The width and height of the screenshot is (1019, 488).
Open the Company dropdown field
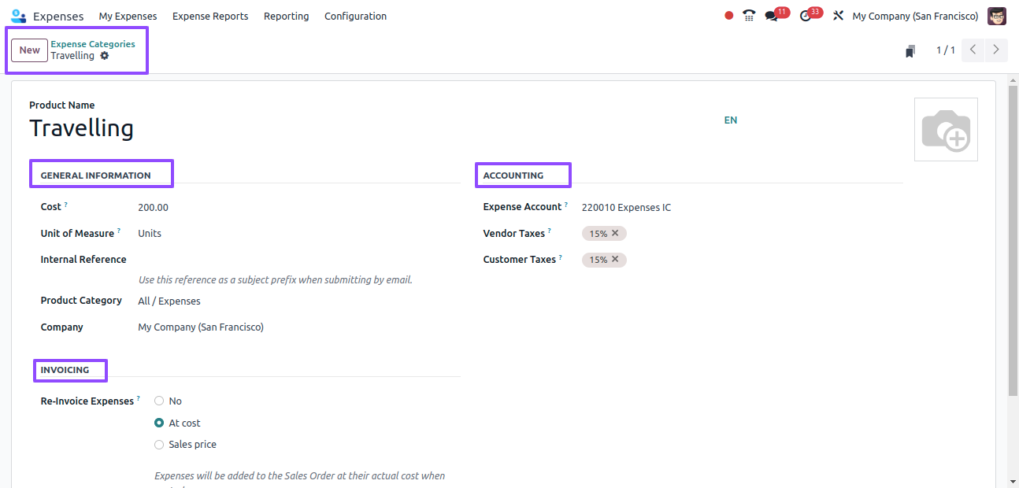[x=298, y=327]
